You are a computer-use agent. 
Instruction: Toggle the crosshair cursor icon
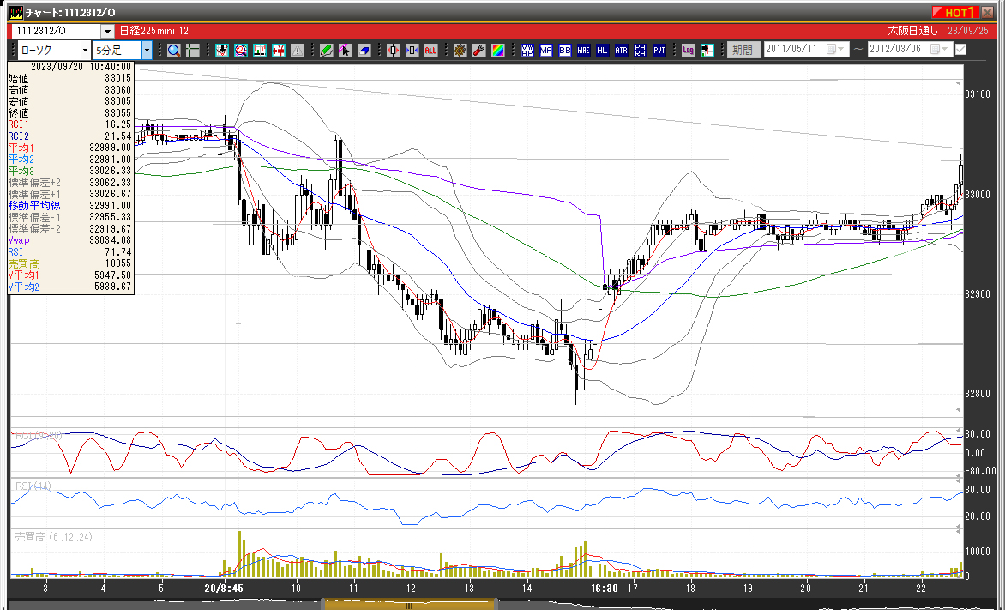193,50
